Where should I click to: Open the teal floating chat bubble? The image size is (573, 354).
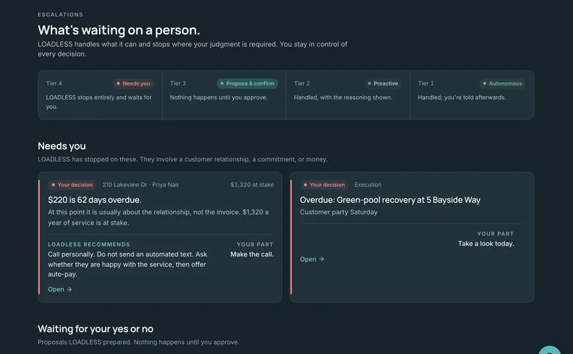(x=549, y=350)
